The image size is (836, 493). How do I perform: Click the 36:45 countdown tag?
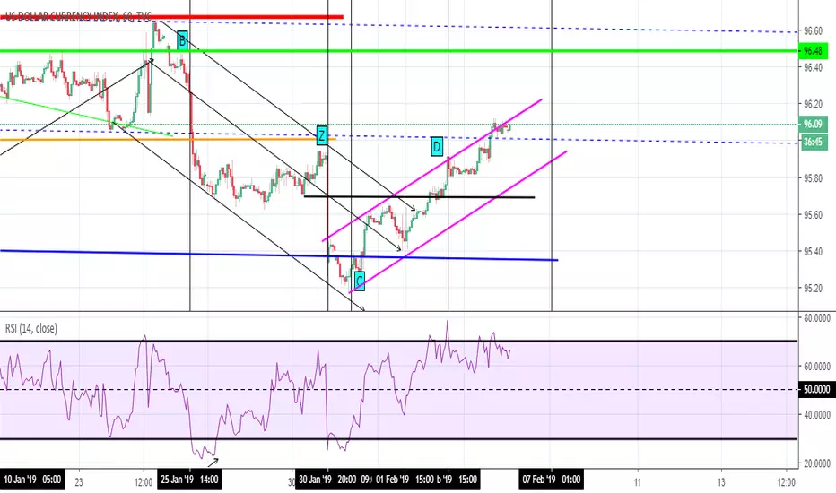click(x=813, y=143)
